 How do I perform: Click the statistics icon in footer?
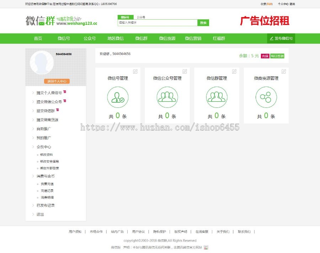(x=206, y=248)
